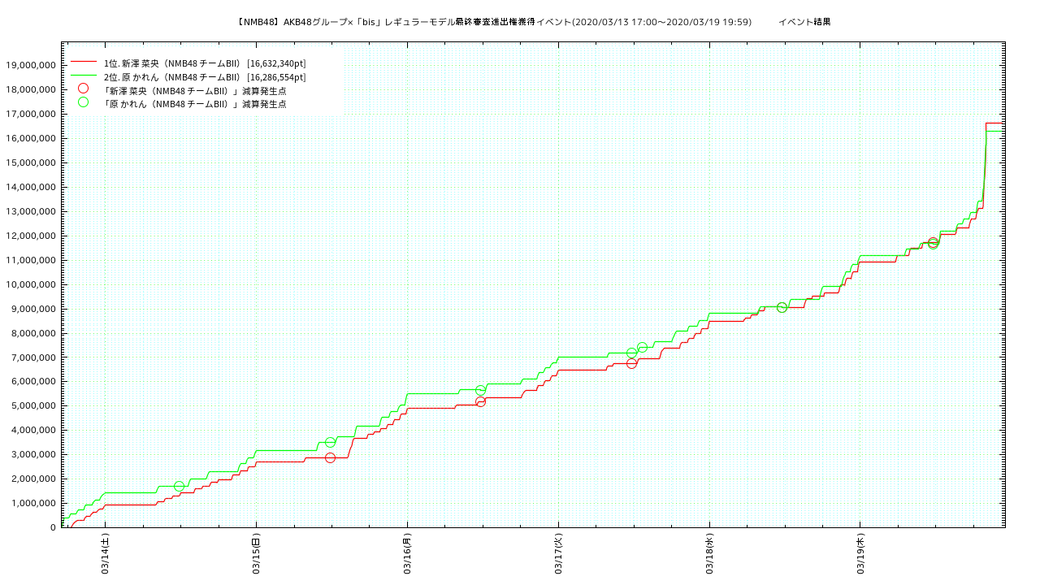This screenshot has height=585, width=1040.
Task: Click the red circle symbol in the legend
Action: [83, 89]
